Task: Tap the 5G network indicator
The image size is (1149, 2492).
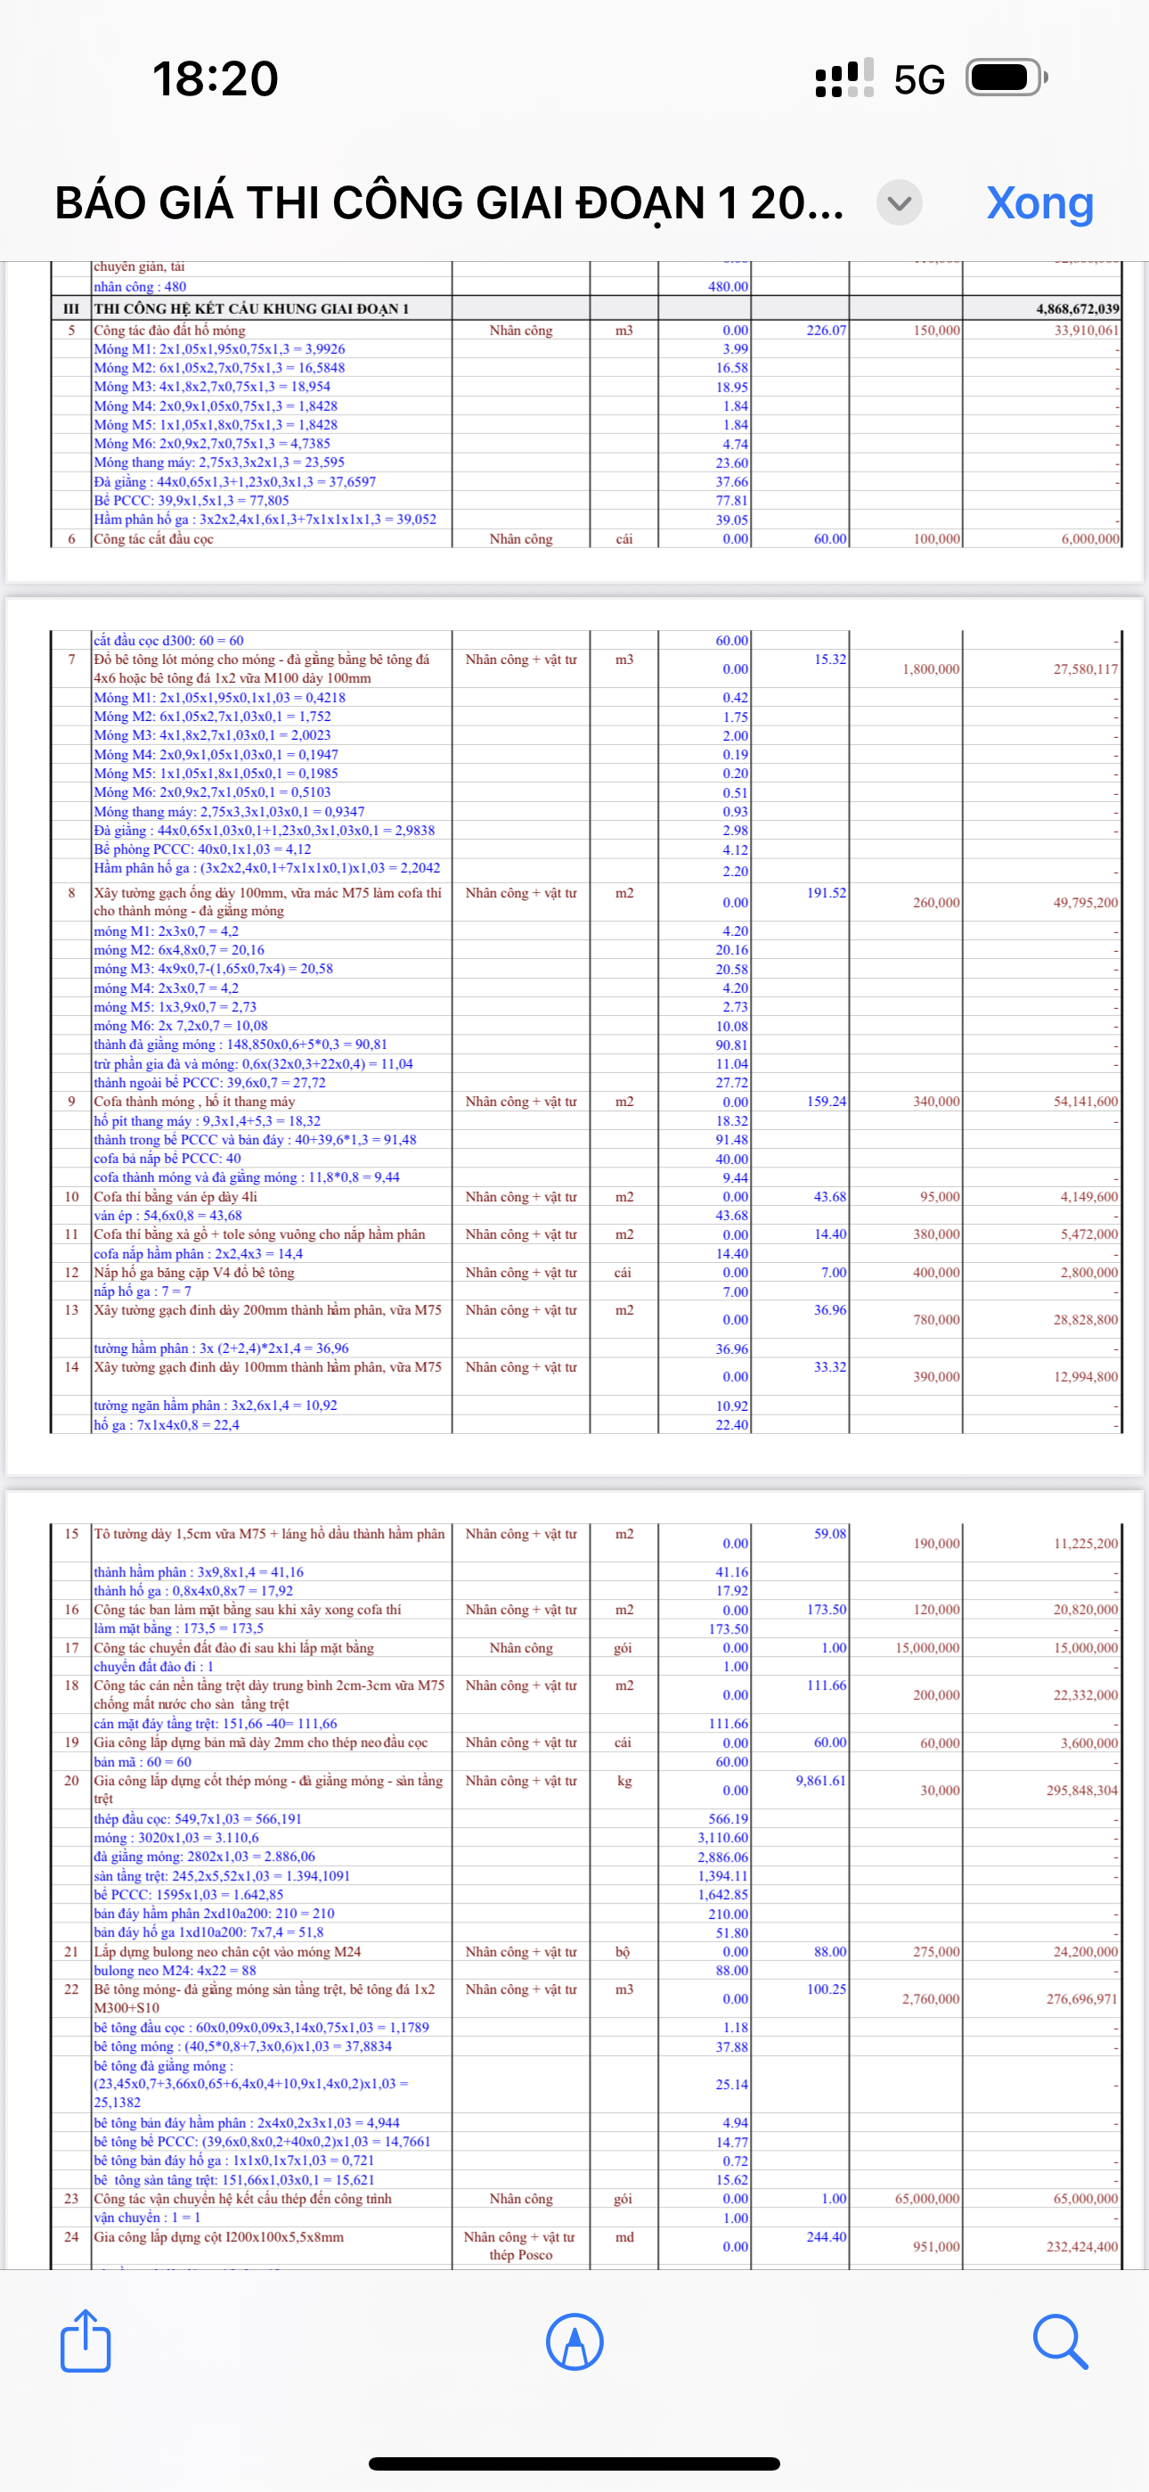Action: coord(919,79)
